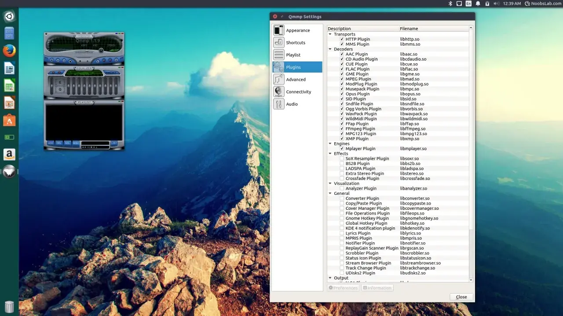Screen dimensions: 563x316
Task: Open Ubuntu dash from the launcher
Action: 9,17
